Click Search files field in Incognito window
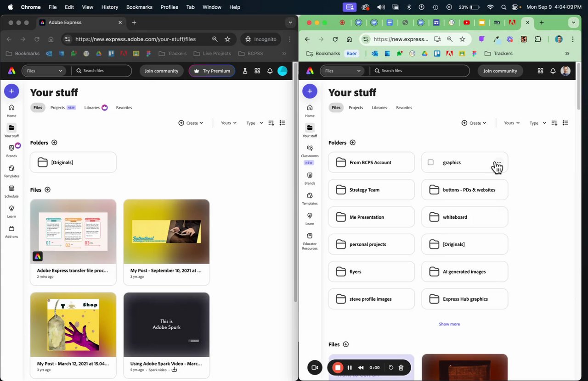 coord(102,71)
